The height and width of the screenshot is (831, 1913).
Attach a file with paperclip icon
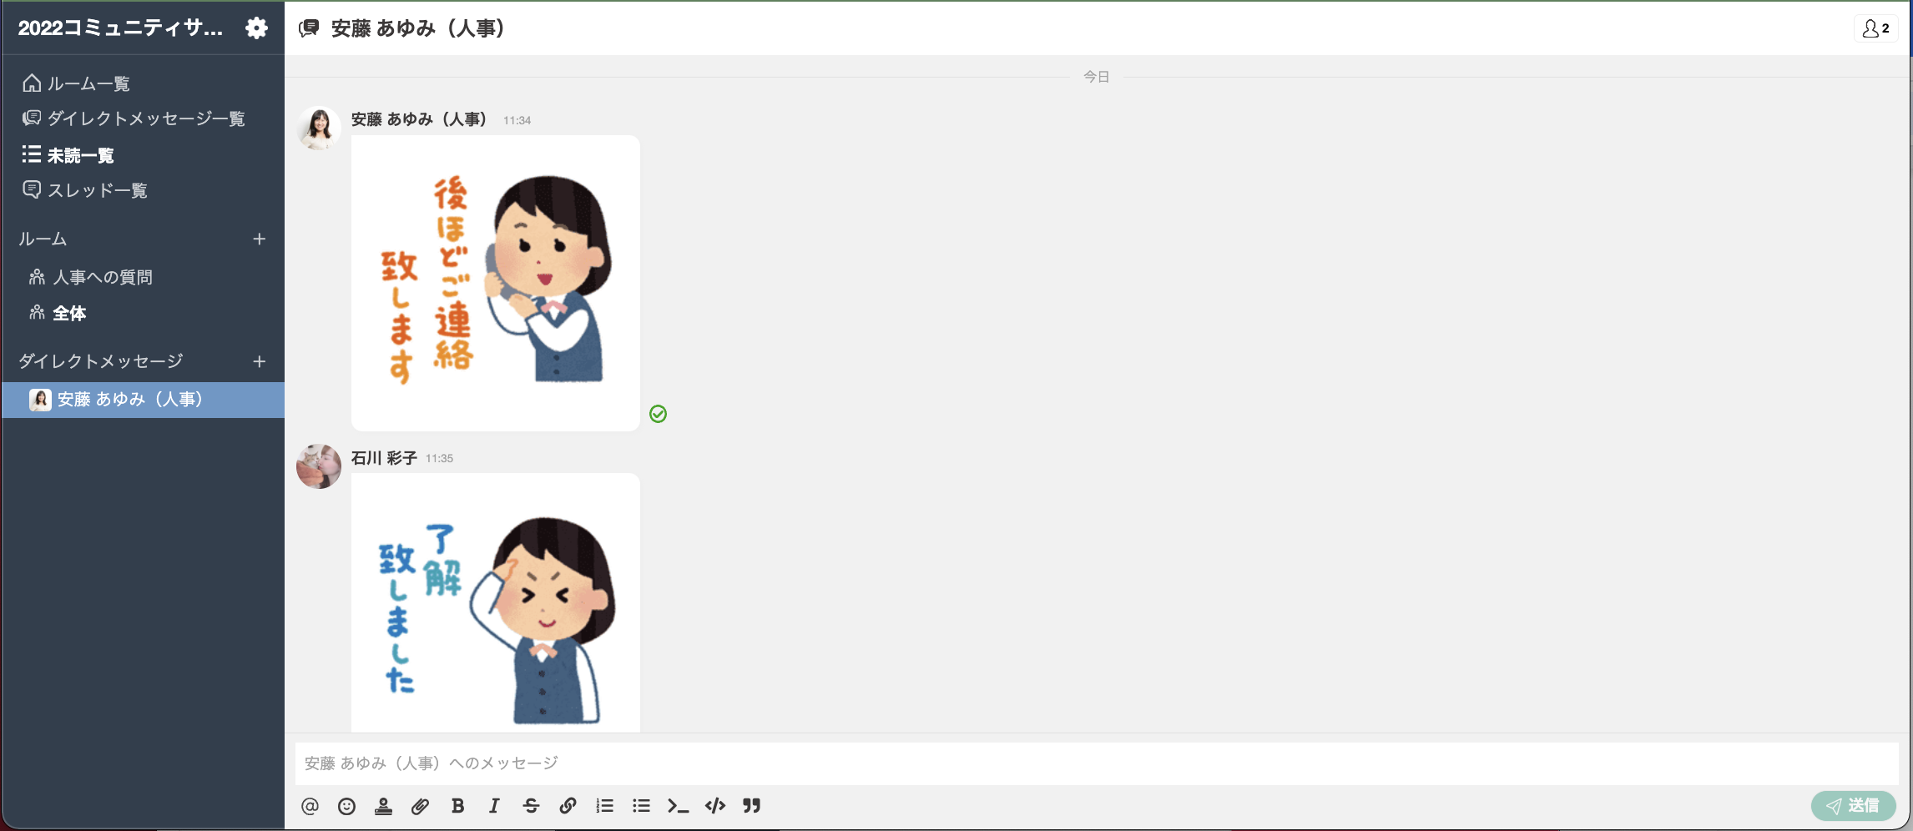pyautogui.click(x=420, y=806)
